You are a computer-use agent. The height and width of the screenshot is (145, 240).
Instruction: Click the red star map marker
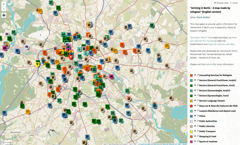[70, 56]
